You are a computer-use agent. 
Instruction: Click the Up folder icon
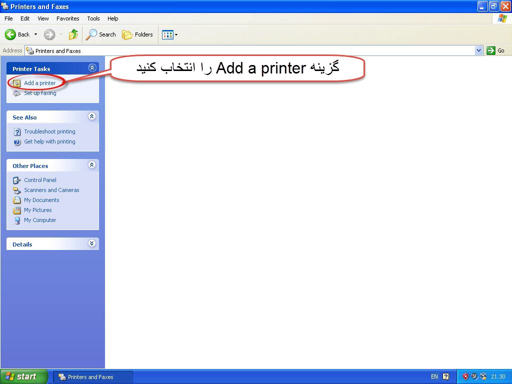pos(73,34)
